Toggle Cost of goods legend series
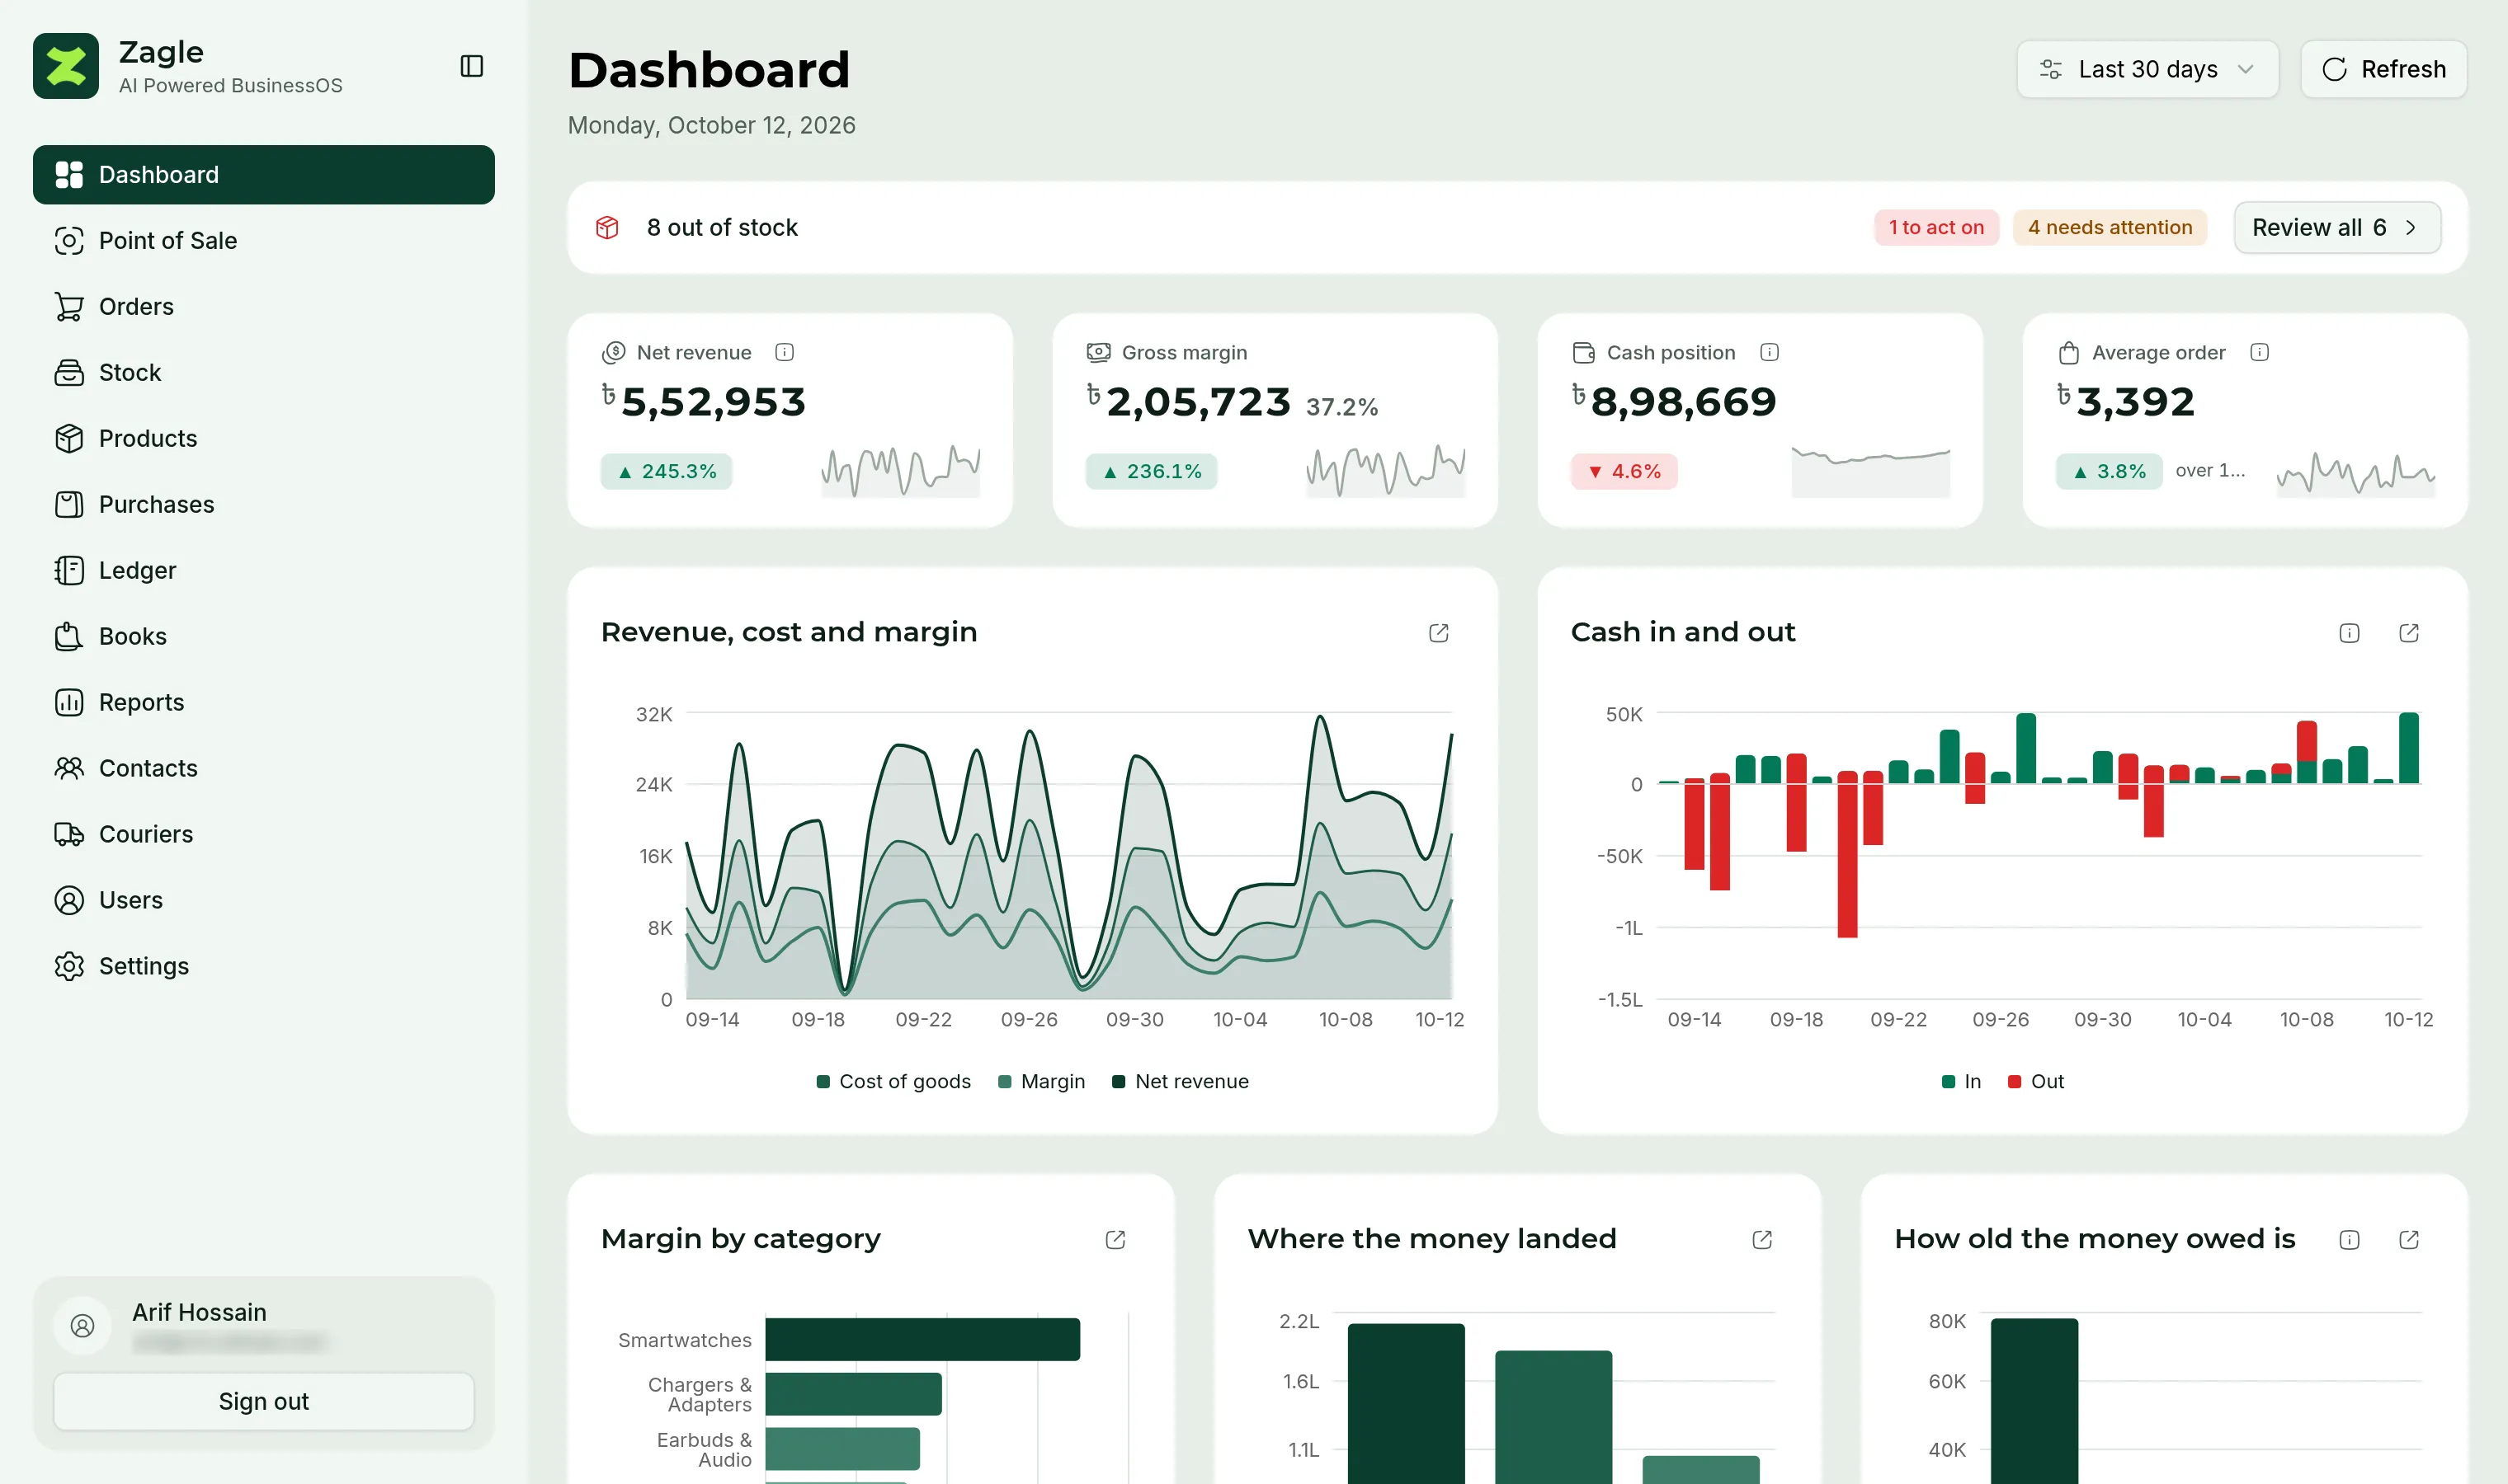 click(893, 1081)
